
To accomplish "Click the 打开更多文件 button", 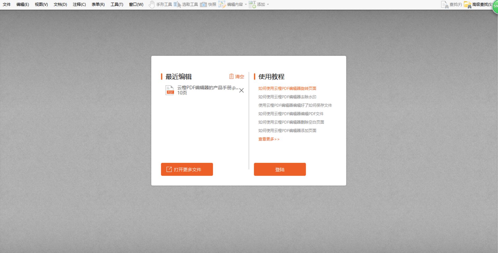I will point(187,169).
